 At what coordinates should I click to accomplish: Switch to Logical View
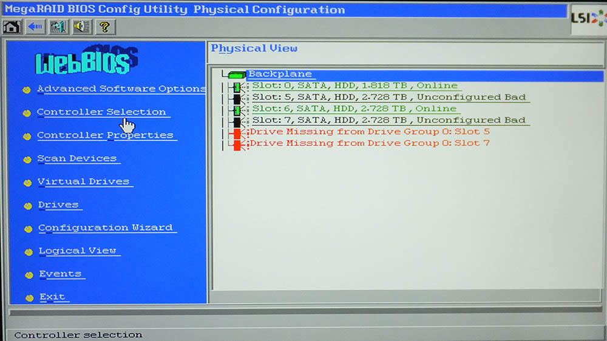click(78, 251)
